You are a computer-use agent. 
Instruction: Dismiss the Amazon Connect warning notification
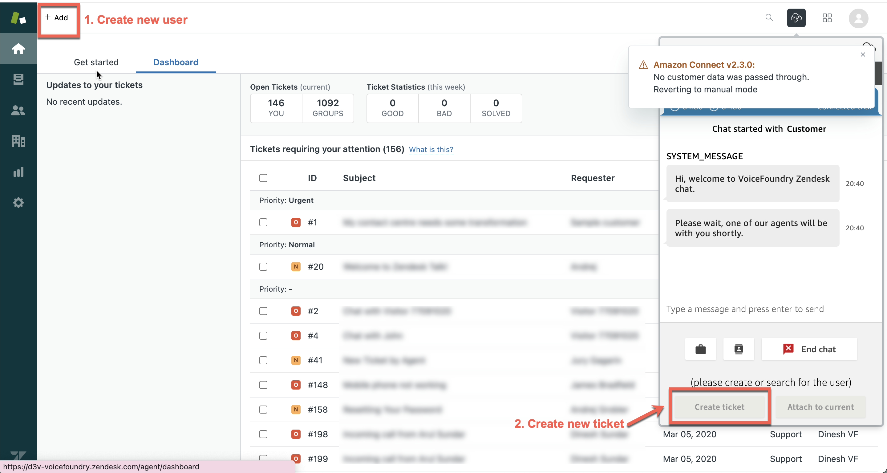[x=863, y=55]
